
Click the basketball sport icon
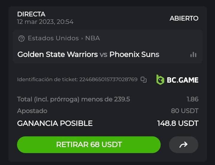21,38
